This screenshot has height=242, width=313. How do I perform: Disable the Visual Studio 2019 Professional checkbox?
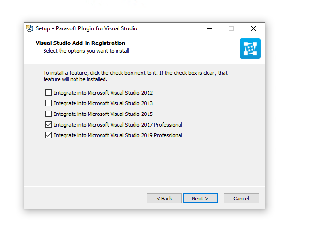click(x=48, y=135)
